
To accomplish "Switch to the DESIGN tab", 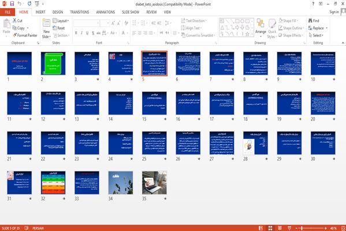I will coord(58,12).
